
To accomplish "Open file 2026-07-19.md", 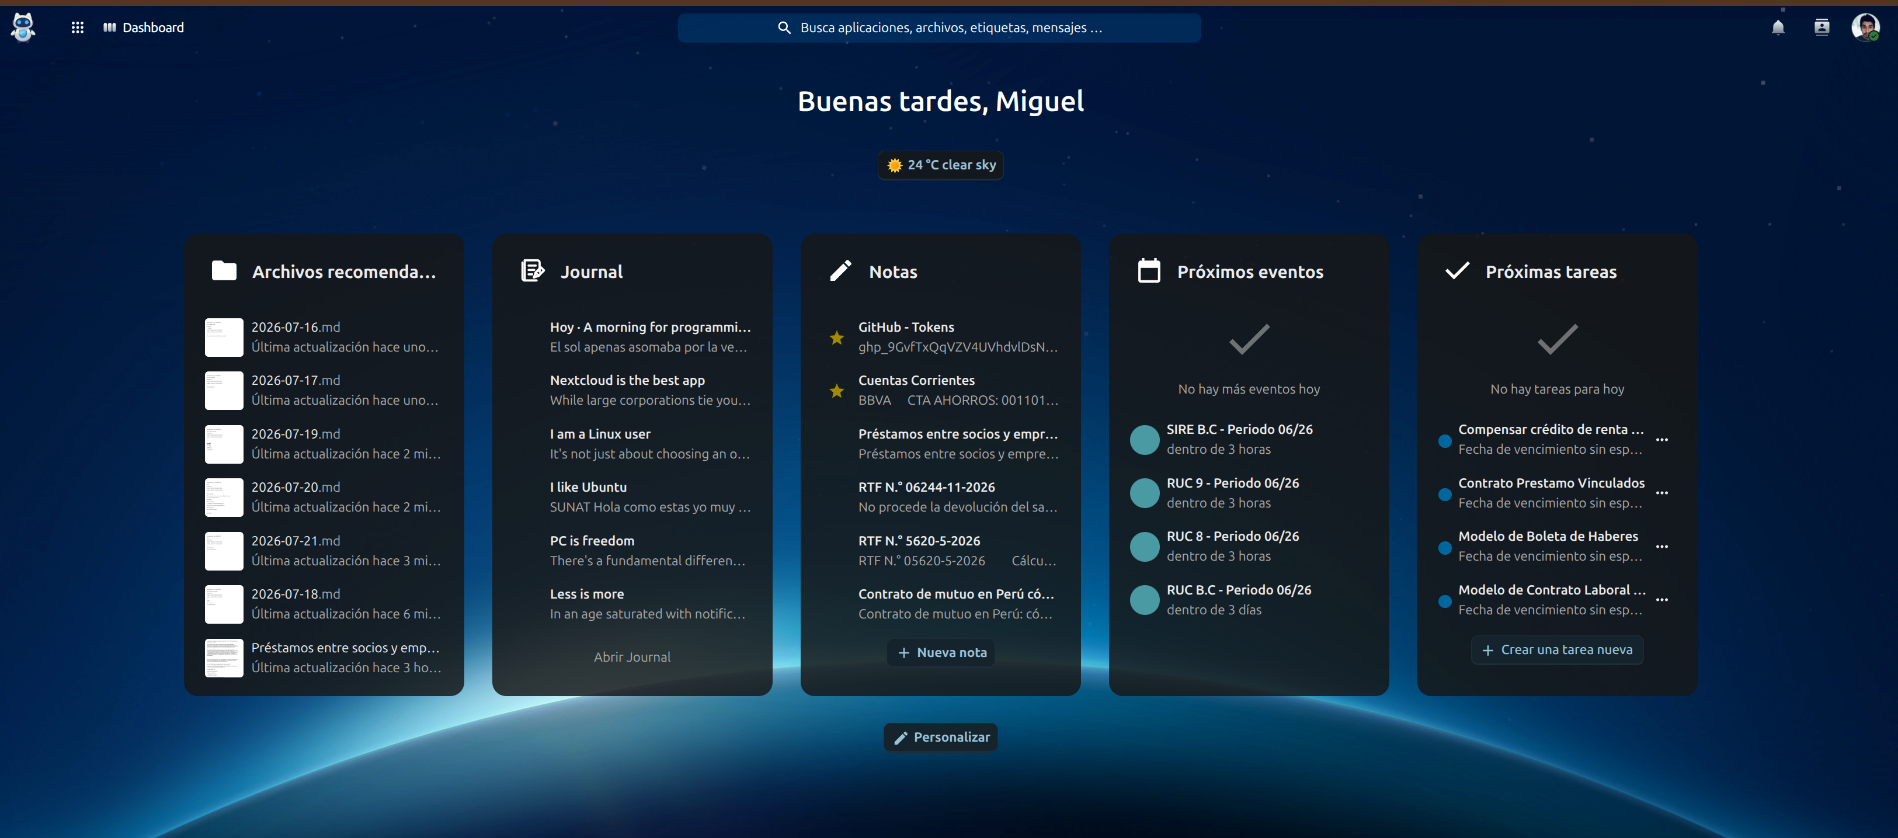I will point(324,444).
